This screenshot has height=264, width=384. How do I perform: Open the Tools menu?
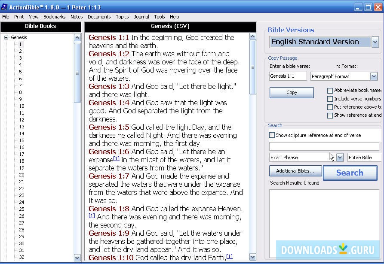pos(160,17)
